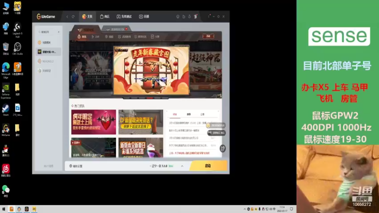Open the Microsoft Edge desktop icon
The height and width of the screenshot is (213, 379).
click(x=6, y=71)
